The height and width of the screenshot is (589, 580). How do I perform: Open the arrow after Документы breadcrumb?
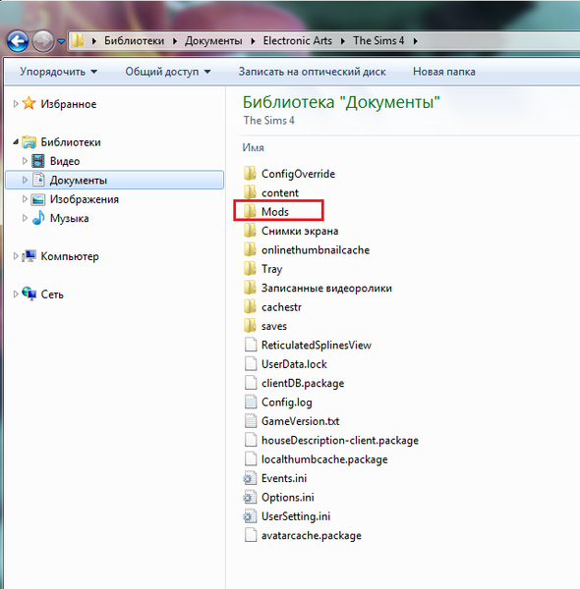click(x=254, y=41)
